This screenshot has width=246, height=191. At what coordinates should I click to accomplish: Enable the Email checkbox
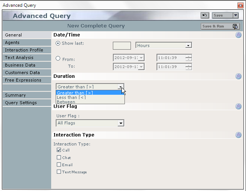(59, 165)
